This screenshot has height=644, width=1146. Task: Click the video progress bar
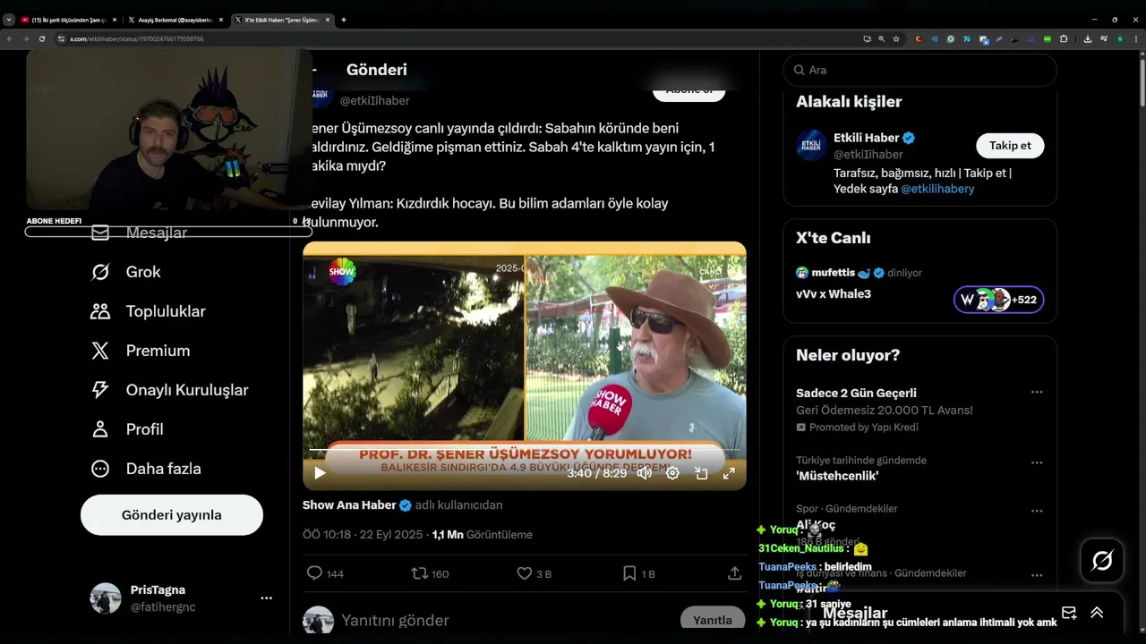point(524,450)
